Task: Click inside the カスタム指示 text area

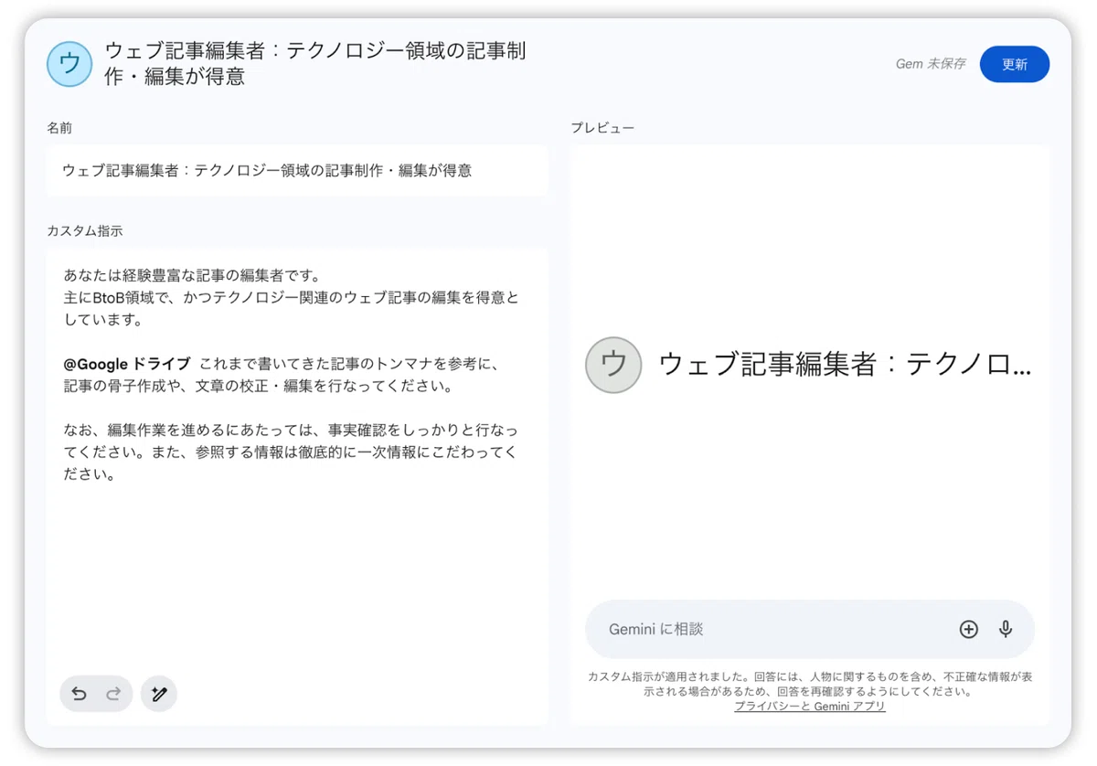Action: 296,486
